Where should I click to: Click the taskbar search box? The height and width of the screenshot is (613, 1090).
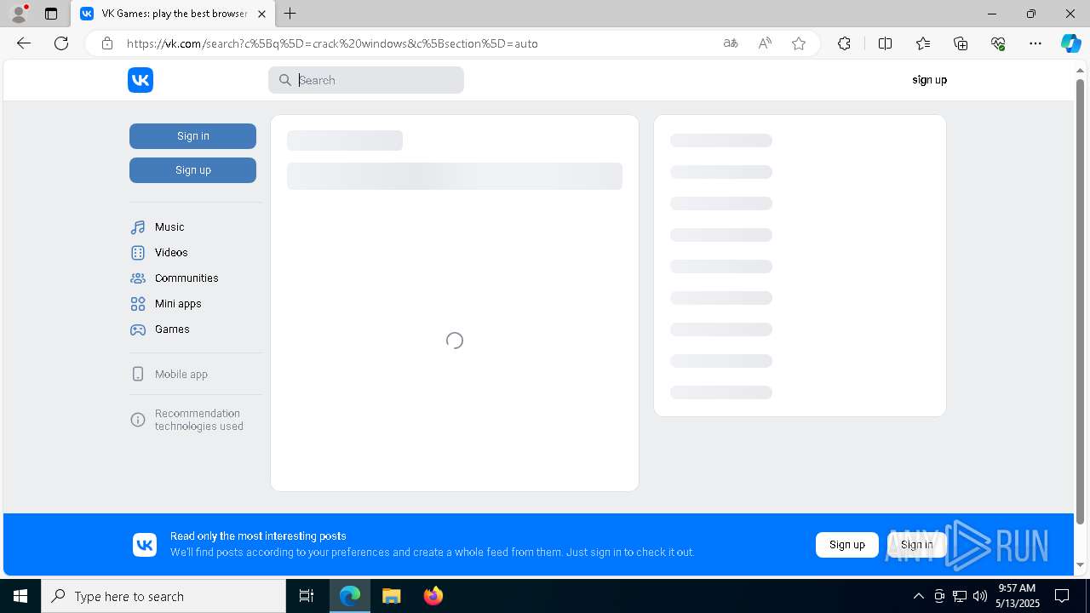[163, 596]
